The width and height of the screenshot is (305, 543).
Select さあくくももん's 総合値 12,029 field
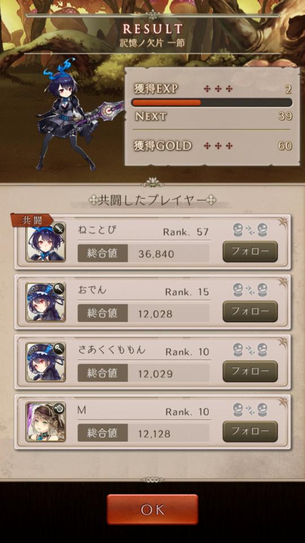pyautogui.click(x=143, y=373)
